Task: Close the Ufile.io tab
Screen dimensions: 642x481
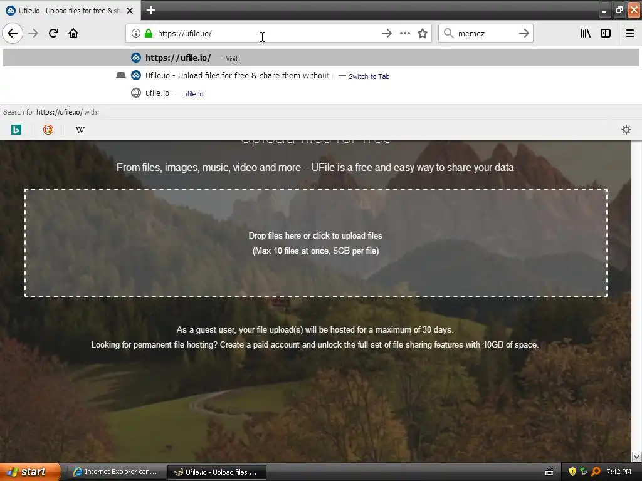Action: click(x=130, y=11)
